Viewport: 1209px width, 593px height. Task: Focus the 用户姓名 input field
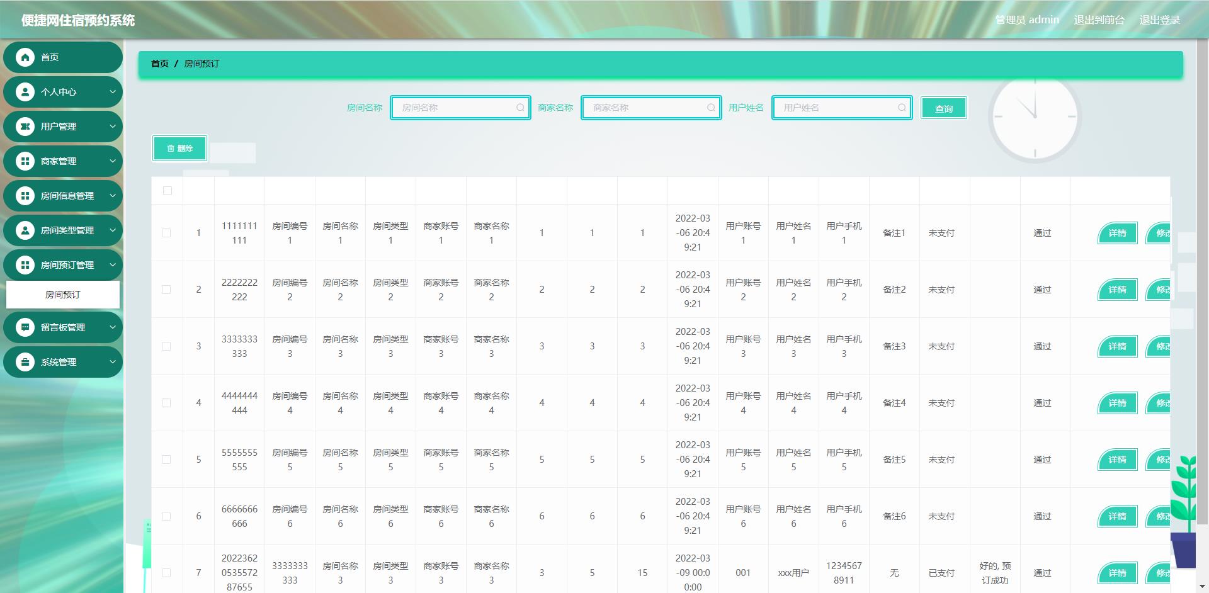(837, 108)
